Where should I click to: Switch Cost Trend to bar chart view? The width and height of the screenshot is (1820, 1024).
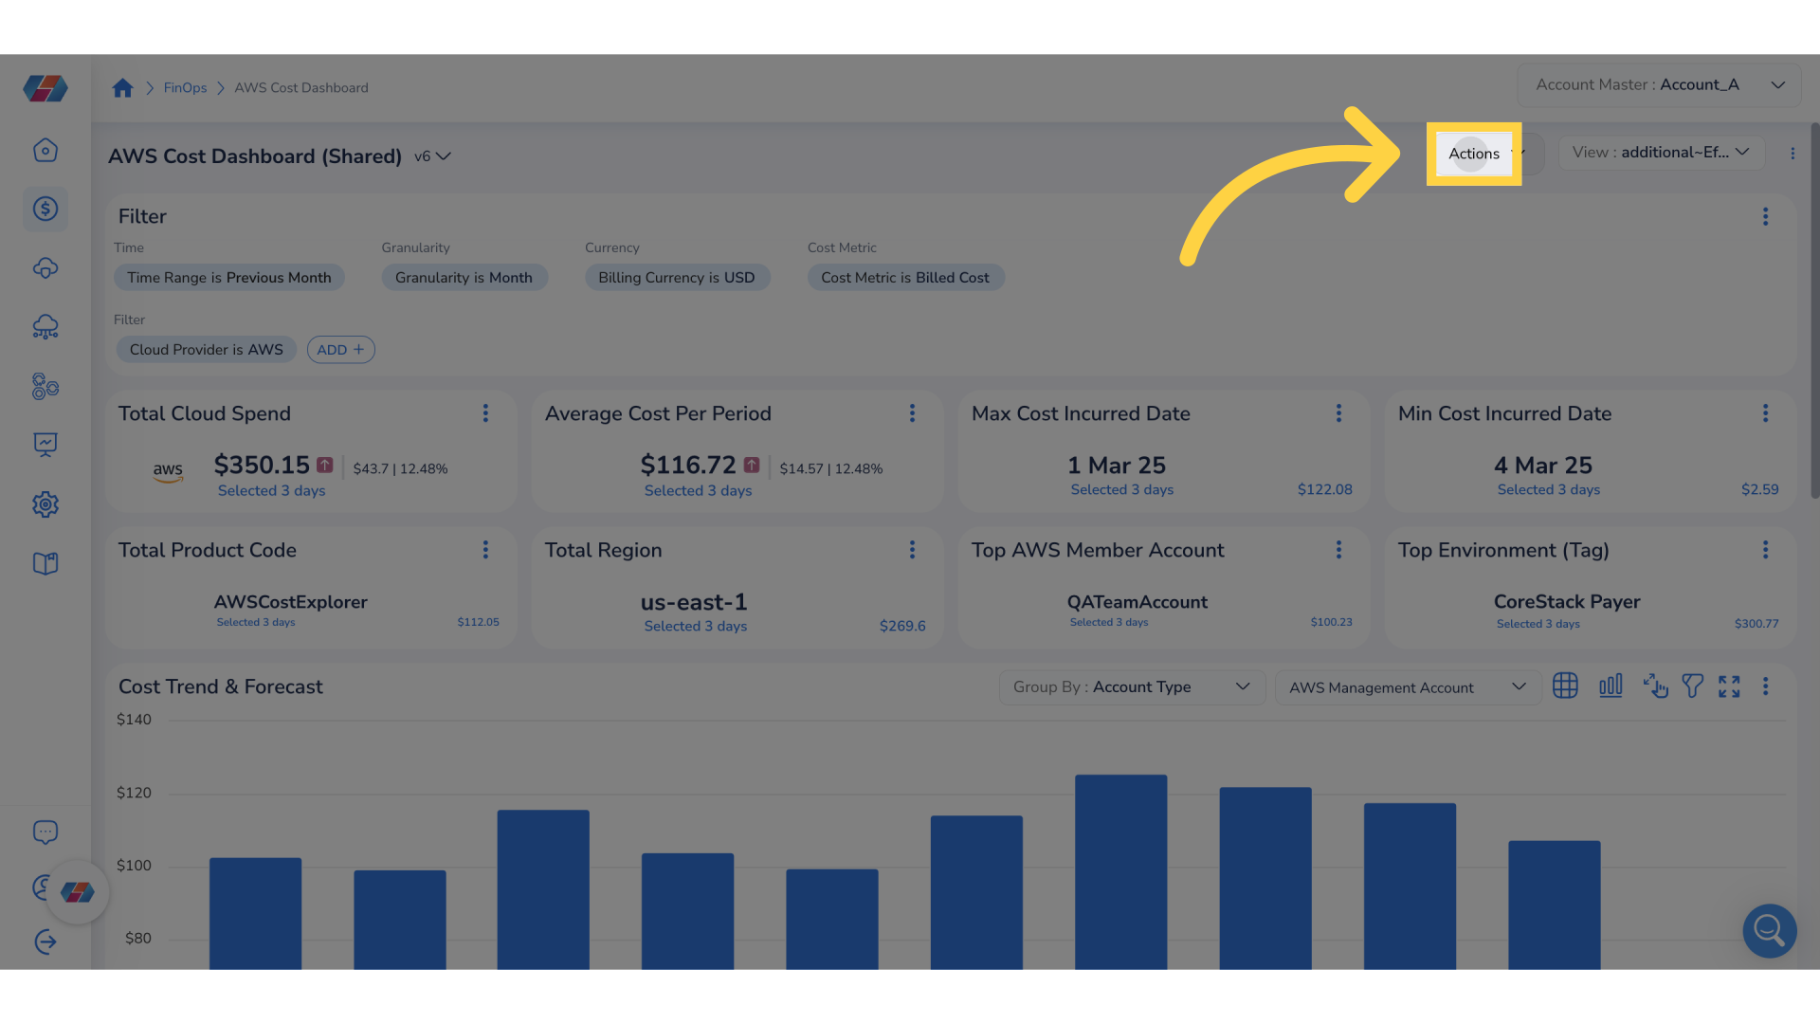coord(1611,686)
